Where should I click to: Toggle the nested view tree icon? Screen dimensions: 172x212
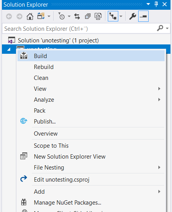click(113, 16)
